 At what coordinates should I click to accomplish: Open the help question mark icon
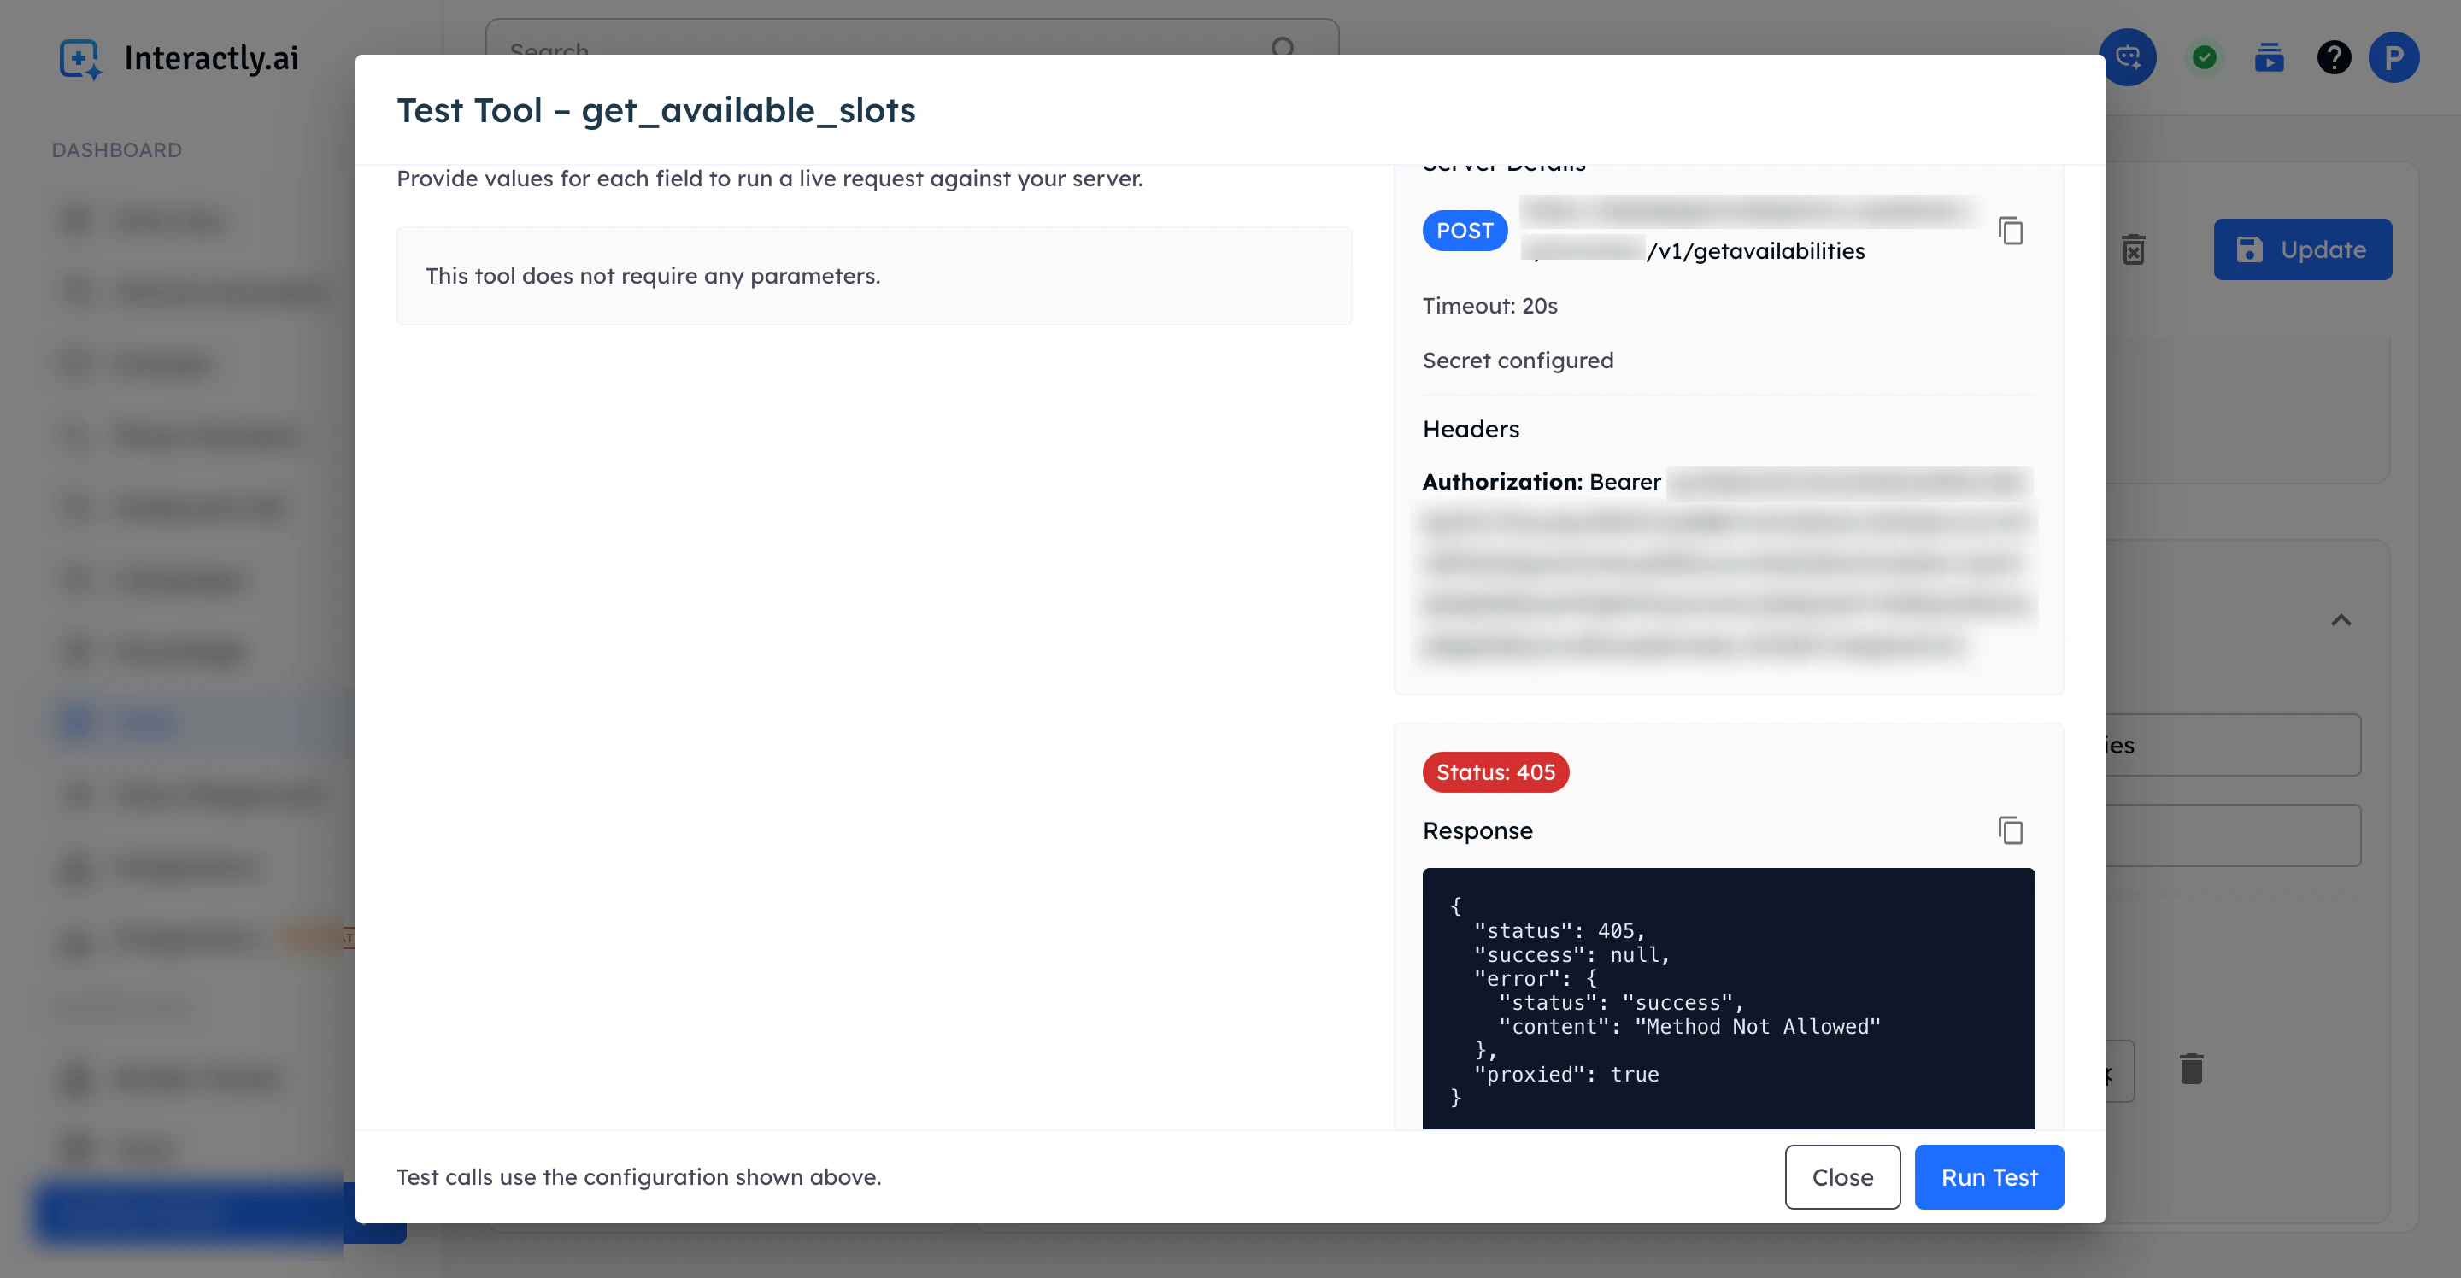pos(2333,57)
